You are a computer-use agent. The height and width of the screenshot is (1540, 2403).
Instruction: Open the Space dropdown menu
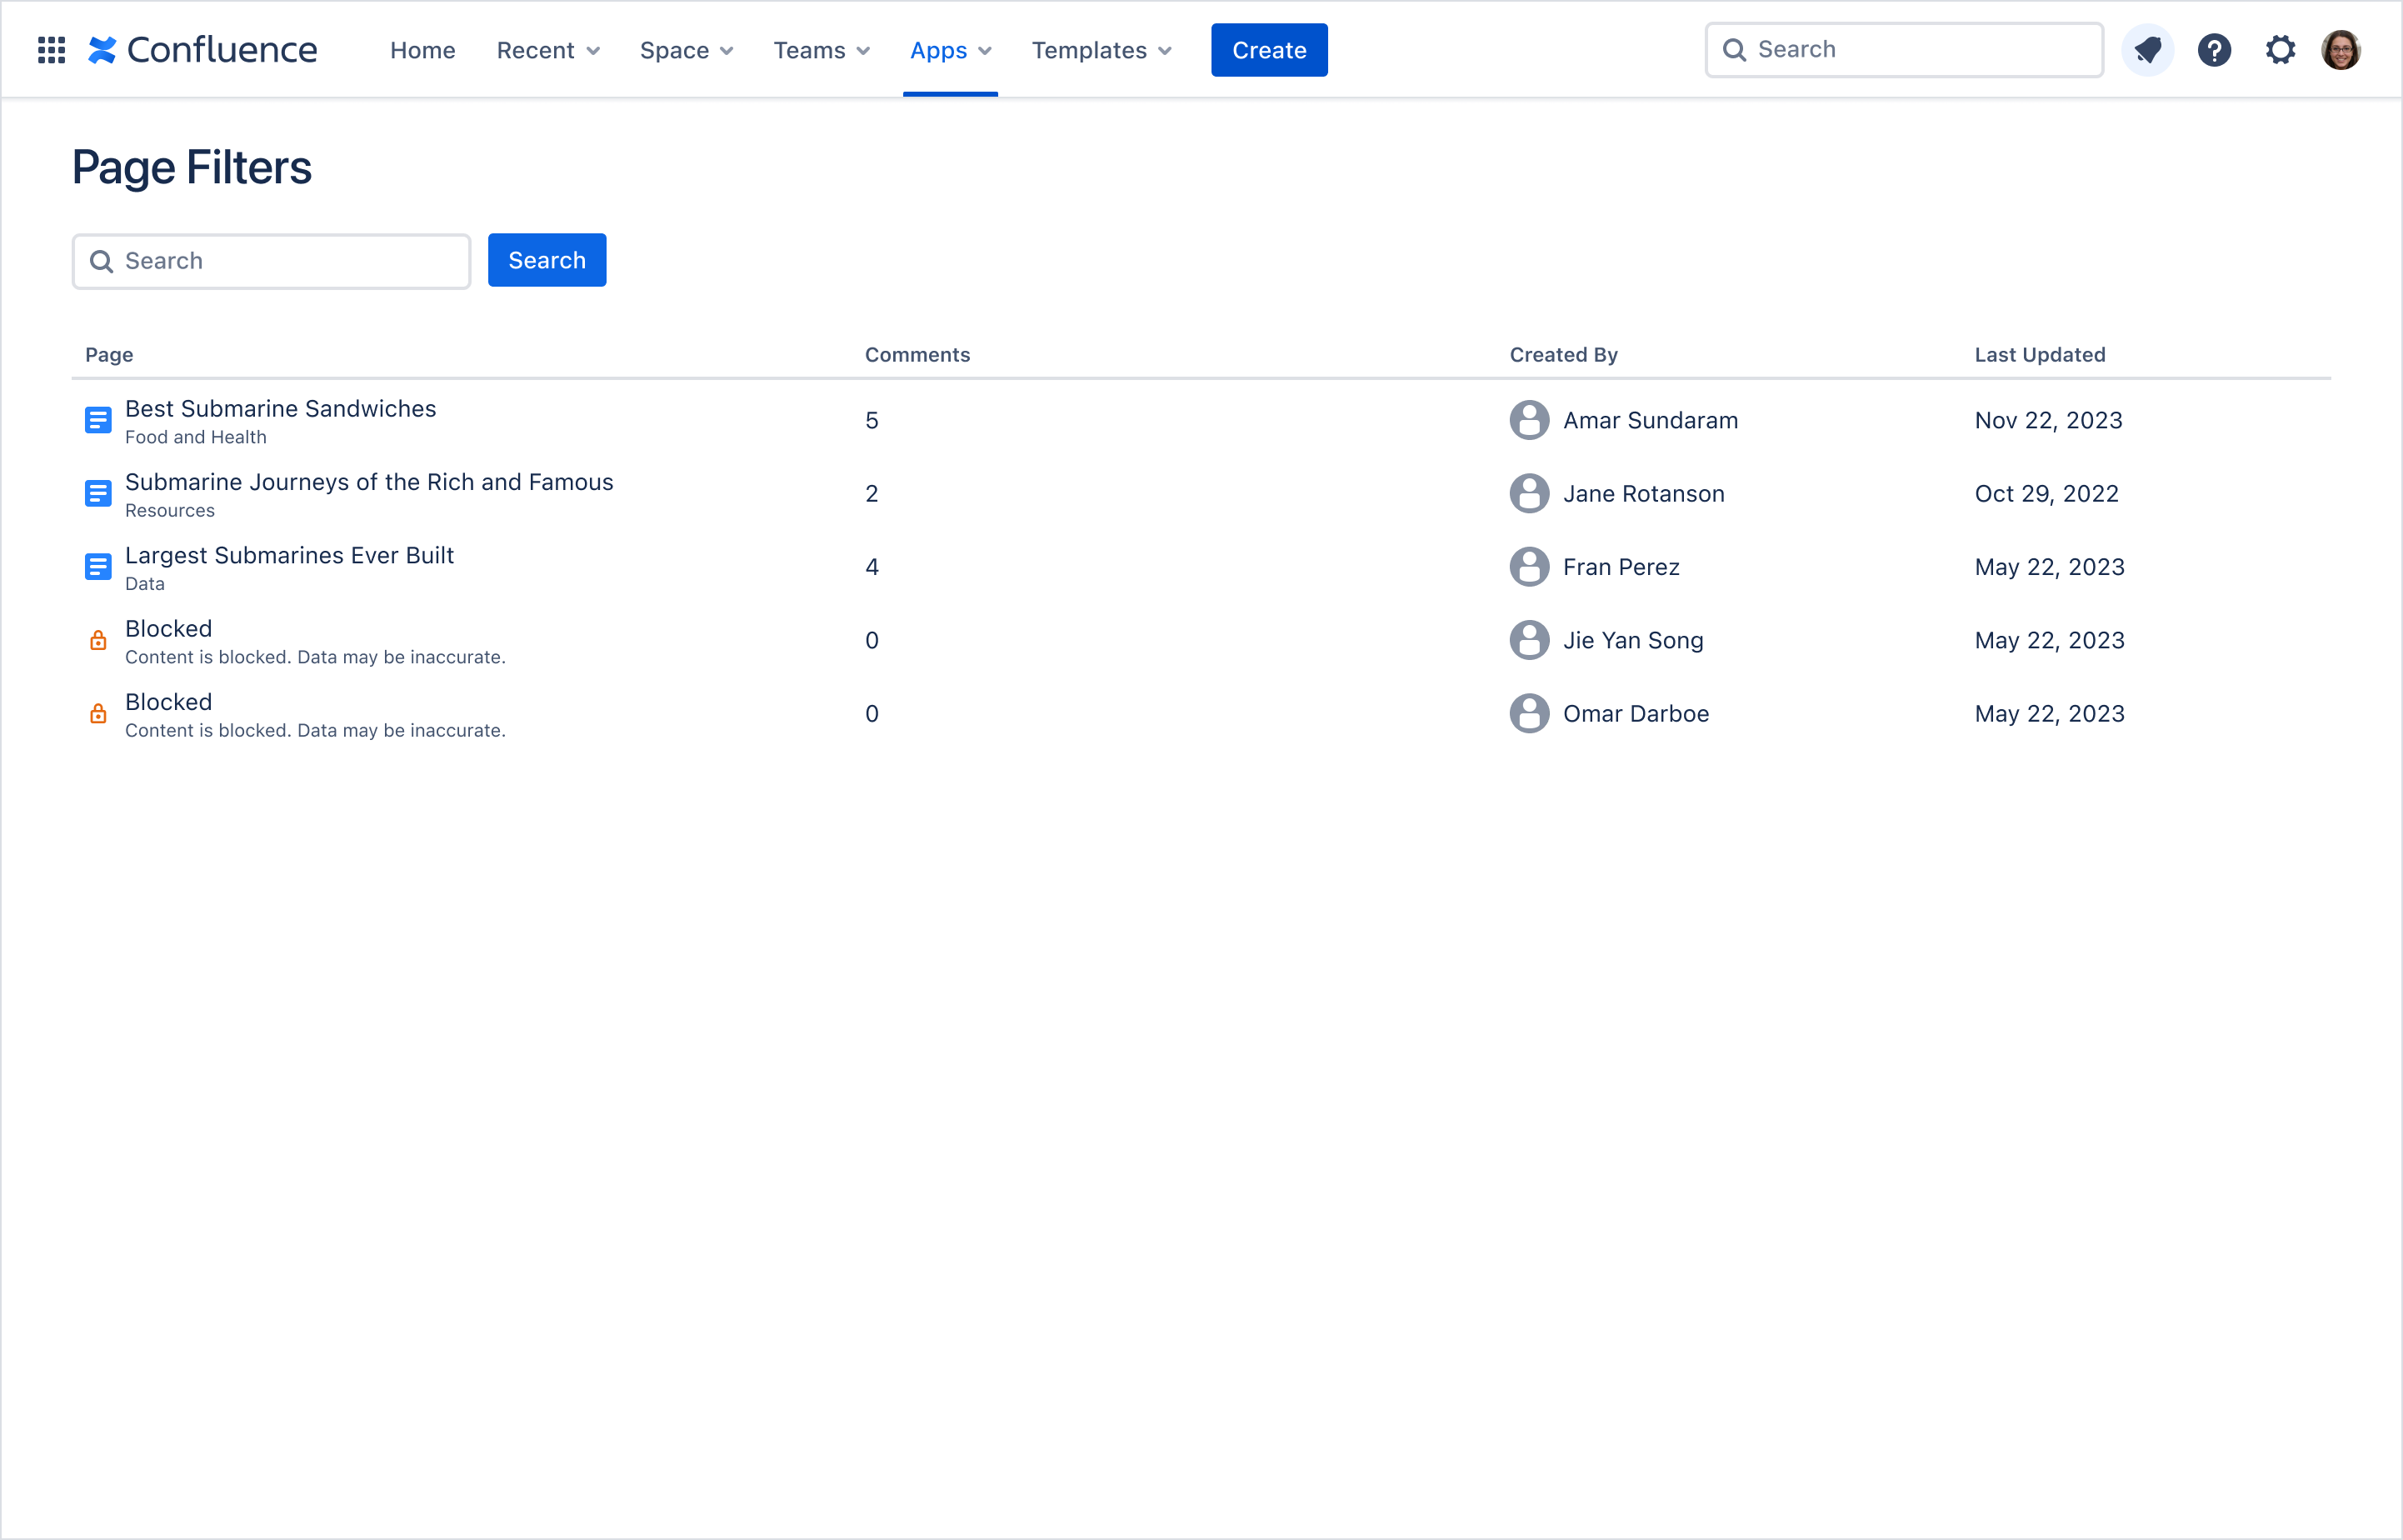687,49
